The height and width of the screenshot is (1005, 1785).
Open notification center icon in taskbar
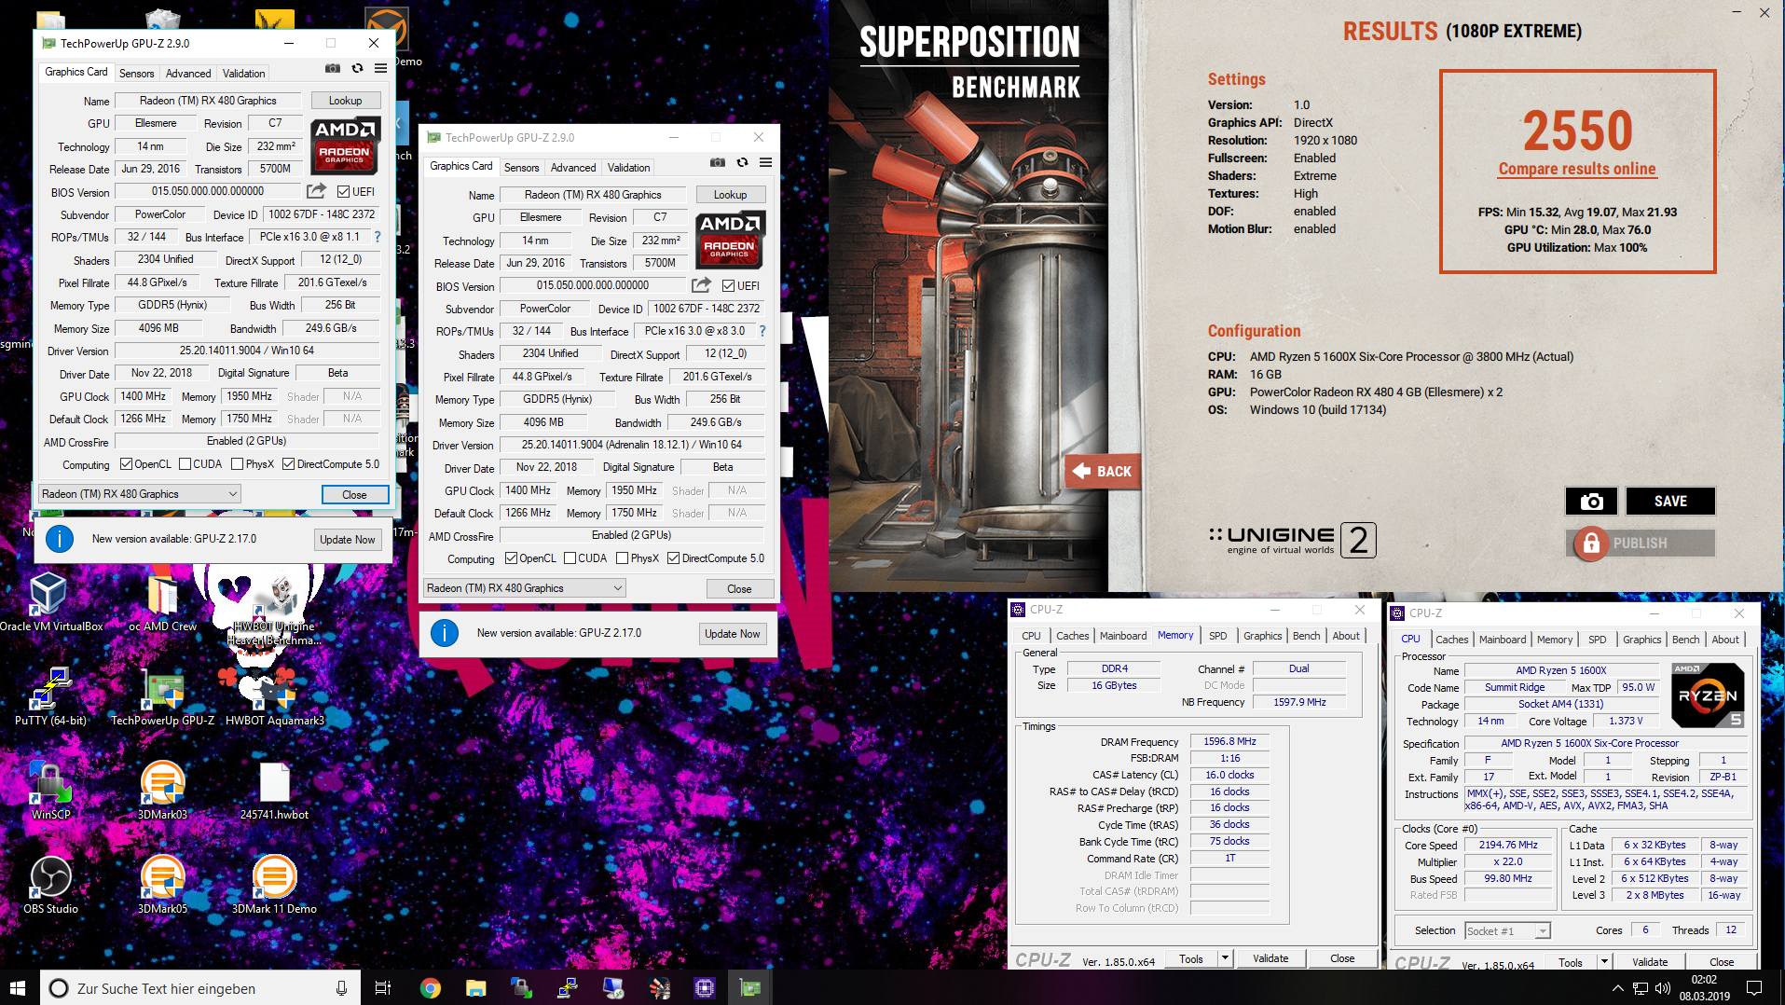pos(1753,988)
